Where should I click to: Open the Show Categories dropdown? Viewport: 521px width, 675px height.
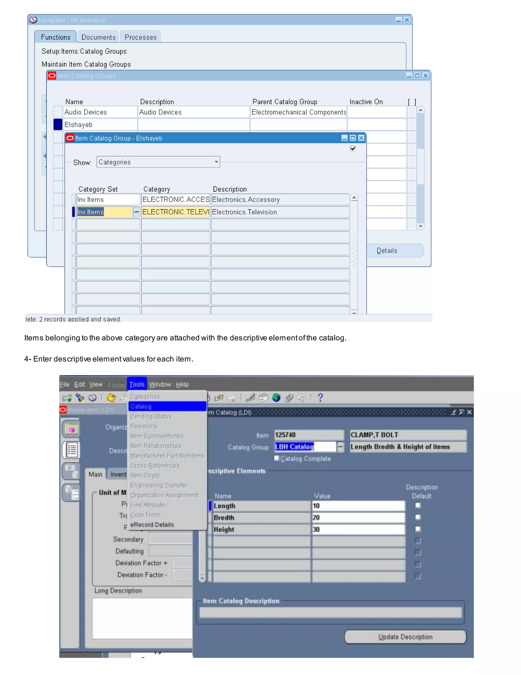[x=216, y=162]
